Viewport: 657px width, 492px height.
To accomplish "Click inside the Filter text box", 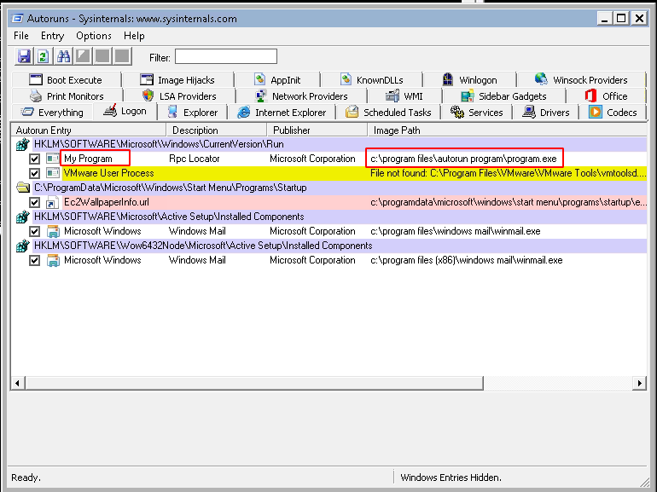I will tap(226, 57).
